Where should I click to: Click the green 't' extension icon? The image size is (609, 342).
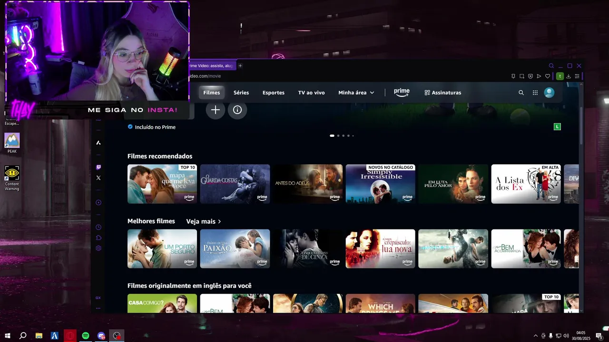point(560,76)
